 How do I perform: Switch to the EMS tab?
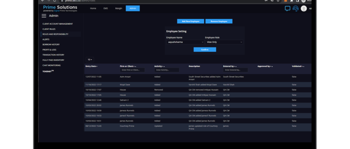coord(105,8)
